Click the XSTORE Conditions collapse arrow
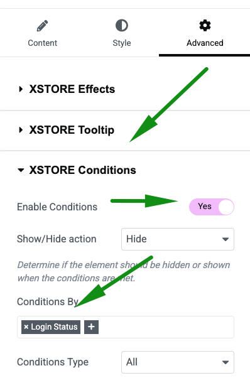The height and width of the screenshot is (383, 250). pos(21,170)
